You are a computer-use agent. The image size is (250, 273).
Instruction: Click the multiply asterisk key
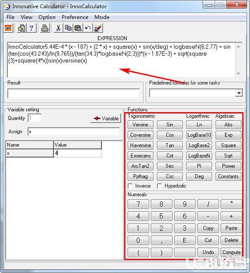(x=231, y=204)
